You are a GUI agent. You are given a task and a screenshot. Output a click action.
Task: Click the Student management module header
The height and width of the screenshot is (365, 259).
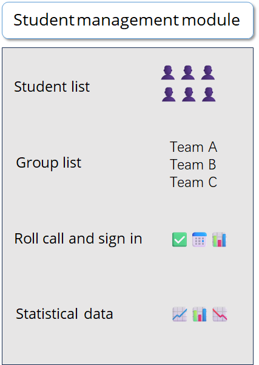(127, 20)
